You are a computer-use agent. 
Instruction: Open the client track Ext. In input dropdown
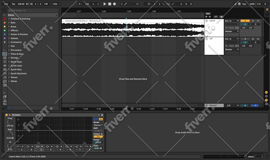click(232, 21)
